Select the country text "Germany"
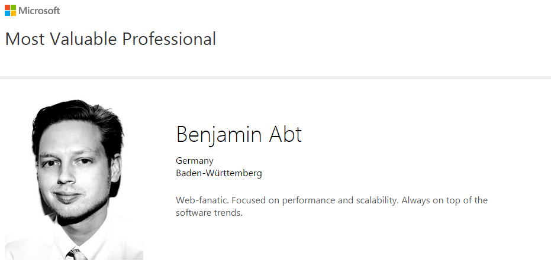Viewport: 551px width, 269px height. [x=195, y=160]
